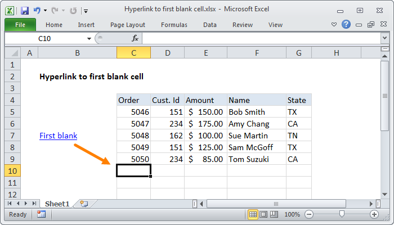This screenshot has width=394, height=225.
Task: Open the Formulas ribbon tab
Action: pos(174,25)
